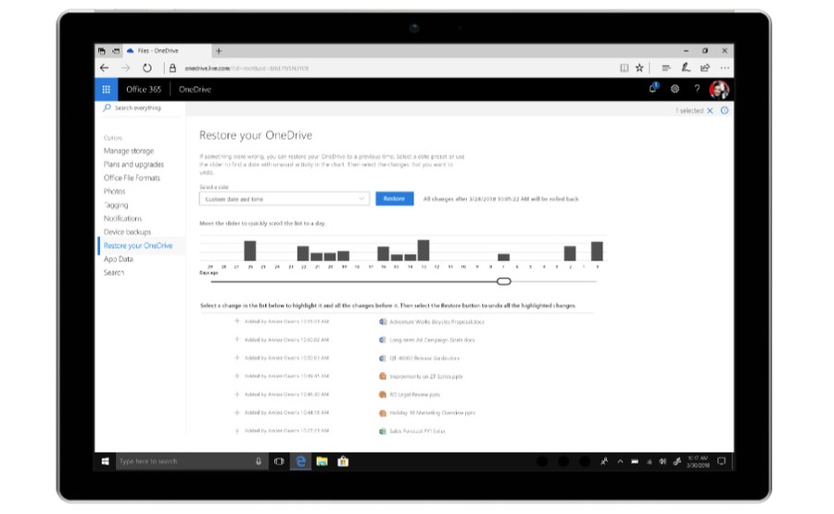Open the Search option in the sidebar
Image resolution: width=834 pixels, height=514 pixels.
point(114,272)
